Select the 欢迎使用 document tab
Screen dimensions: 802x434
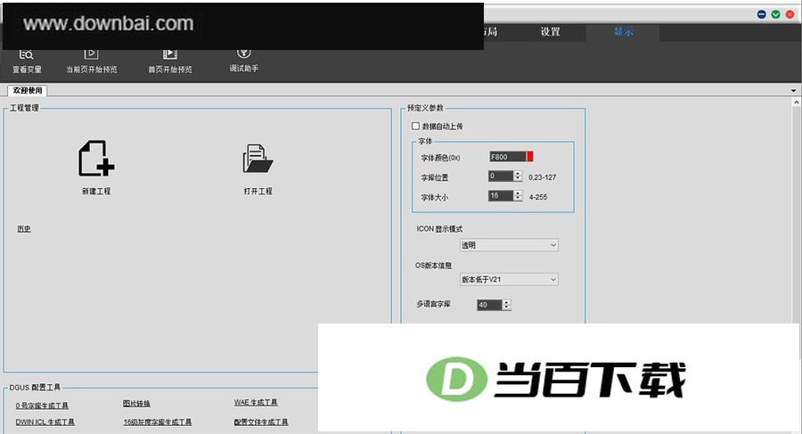28,91
